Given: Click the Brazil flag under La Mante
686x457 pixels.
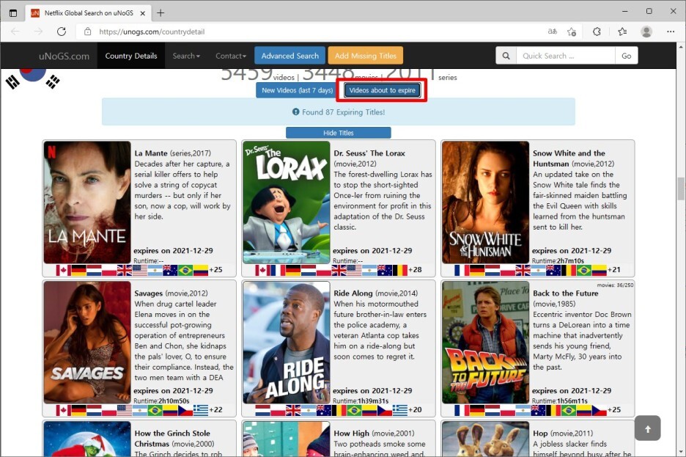Looking at the screenshot, I should [185, 270].
